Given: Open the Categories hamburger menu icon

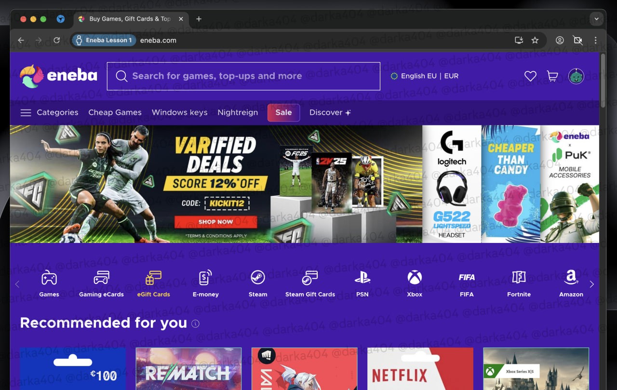Looking at the screenshot, I should [26, 113].
